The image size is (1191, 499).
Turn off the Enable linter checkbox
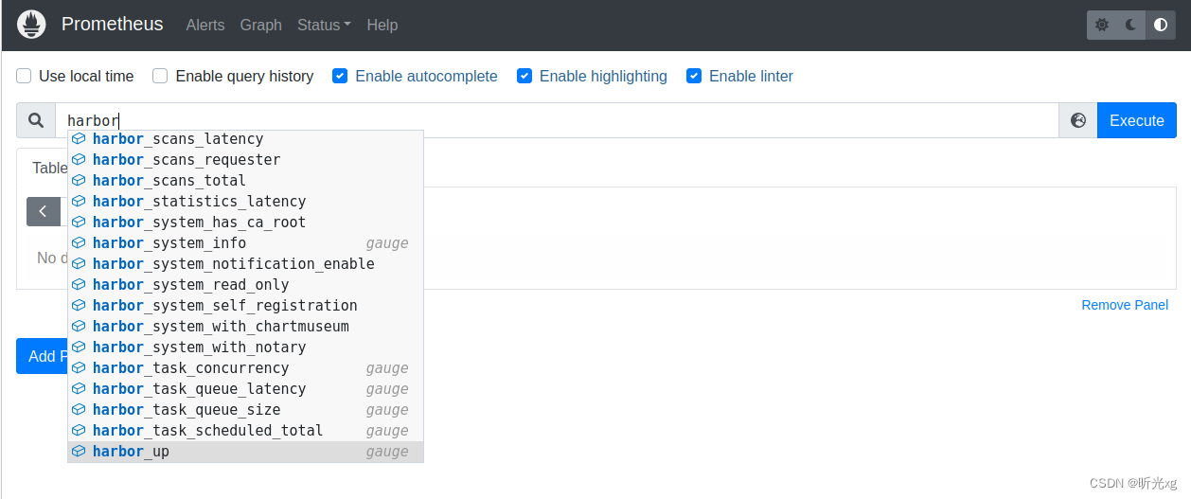(x=694, y=76)
